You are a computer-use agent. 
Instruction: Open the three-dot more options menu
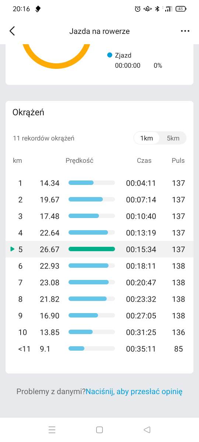coord(185,31)
